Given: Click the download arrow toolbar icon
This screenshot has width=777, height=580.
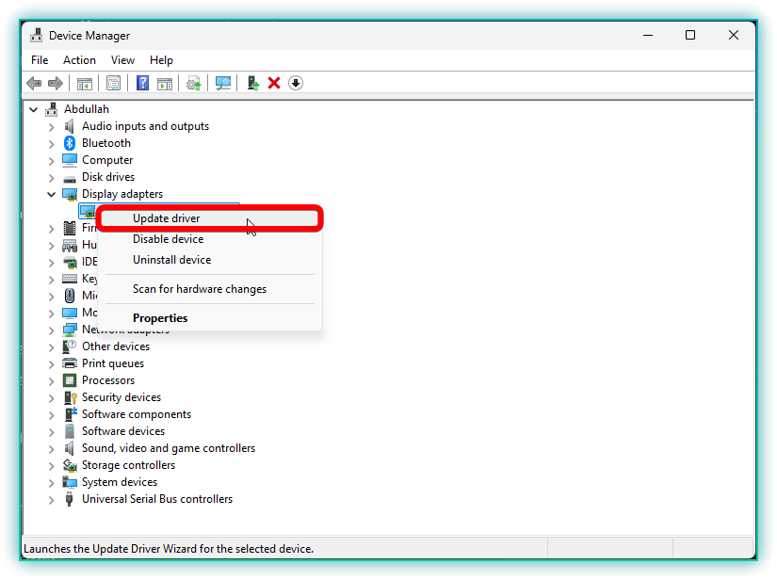Looking at the screenshot, I should pyautogui.click(x=296, y=83).
